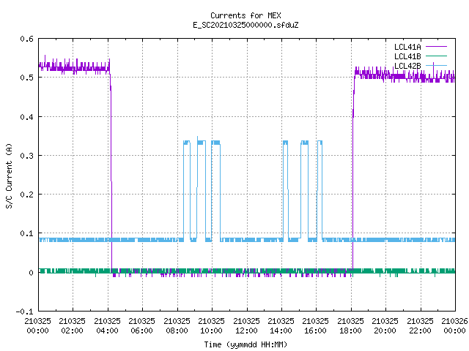Select the file name E_SC20210325000000.sfduZ
469x351 pixels.
point(245,25)
